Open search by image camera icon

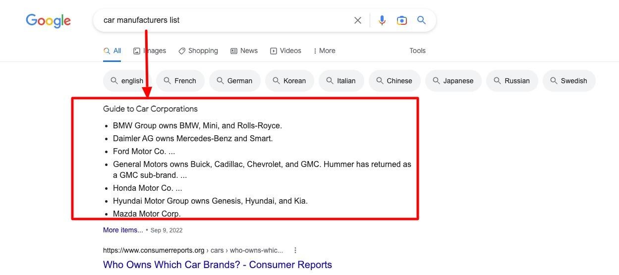tap(402, 20)
